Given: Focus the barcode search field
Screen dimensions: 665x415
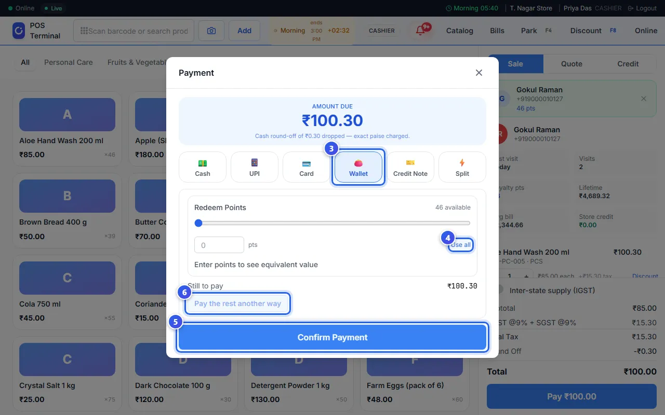Looking at the screenshot, I should pos(134,31).
